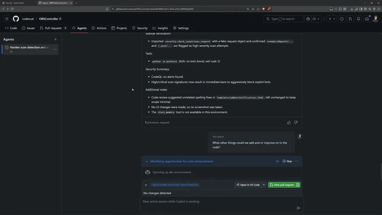Switch to the Pull requests tab
Image resolution: width=382 pixels, height=215 pixels.
coord(53,28)
